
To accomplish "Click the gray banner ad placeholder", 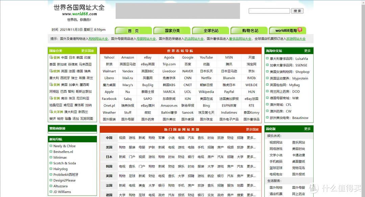I will click(178, 11).
